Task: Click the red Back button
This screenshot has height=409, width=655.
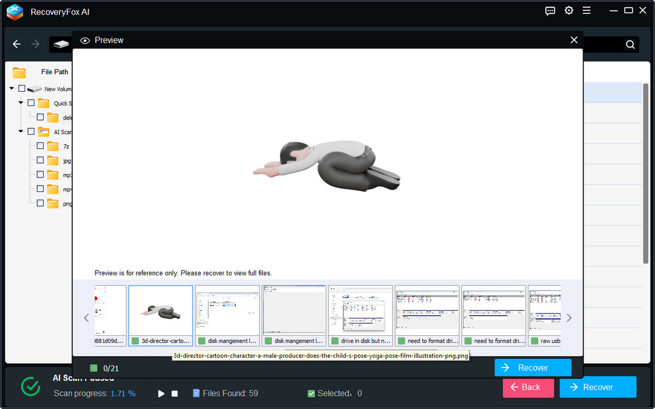Action: click(528, 387)
